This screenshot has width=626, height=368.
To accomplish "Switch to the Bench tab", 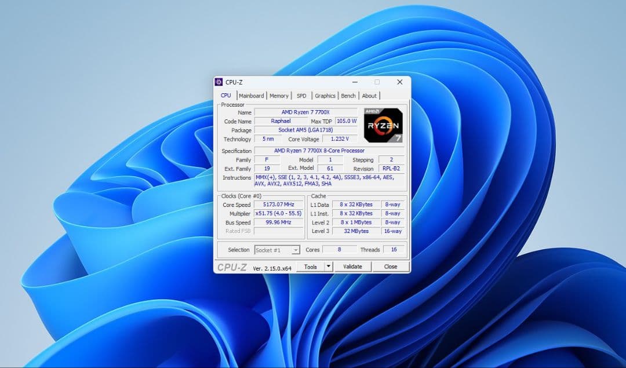I will point(348,95).
